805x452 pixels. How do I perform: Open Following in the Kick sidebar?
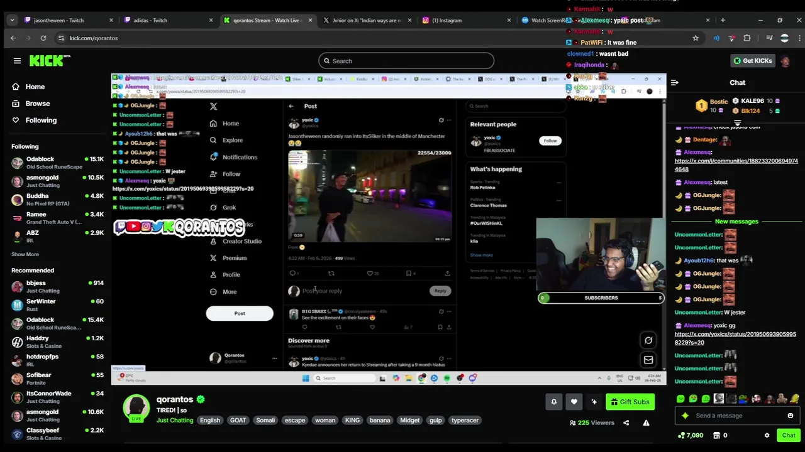coord(34,120)
